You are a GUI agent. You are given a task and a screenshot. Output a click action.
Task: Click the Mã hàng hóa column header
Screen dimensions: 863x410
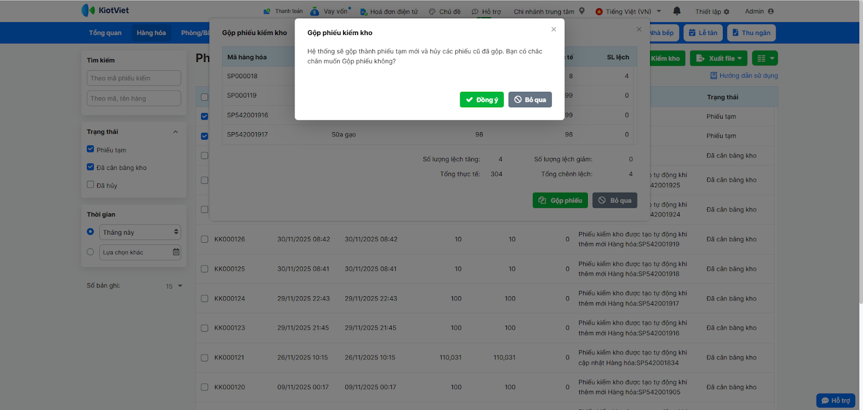click(247, 57)
